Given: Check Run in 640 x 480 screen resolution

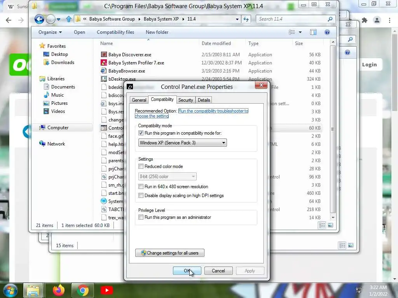Looking at the screenshot, I should [141, 187].
